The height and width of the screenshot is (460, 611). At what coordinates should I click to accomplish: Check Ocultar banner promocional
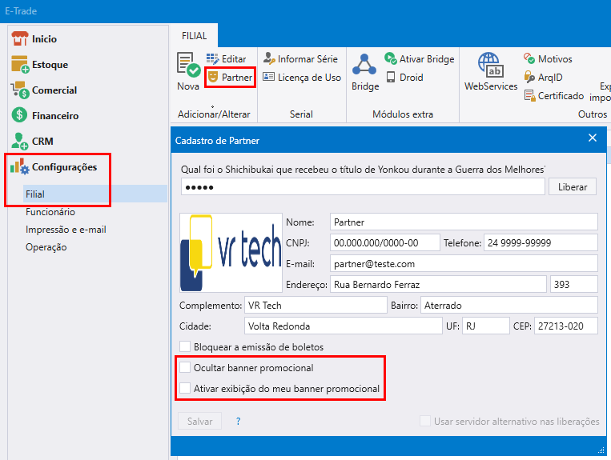(186, 368)
